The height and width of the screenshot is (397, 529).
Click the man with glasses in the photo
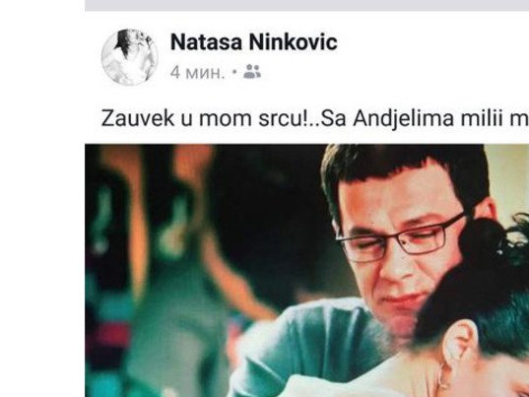(398, 236)
